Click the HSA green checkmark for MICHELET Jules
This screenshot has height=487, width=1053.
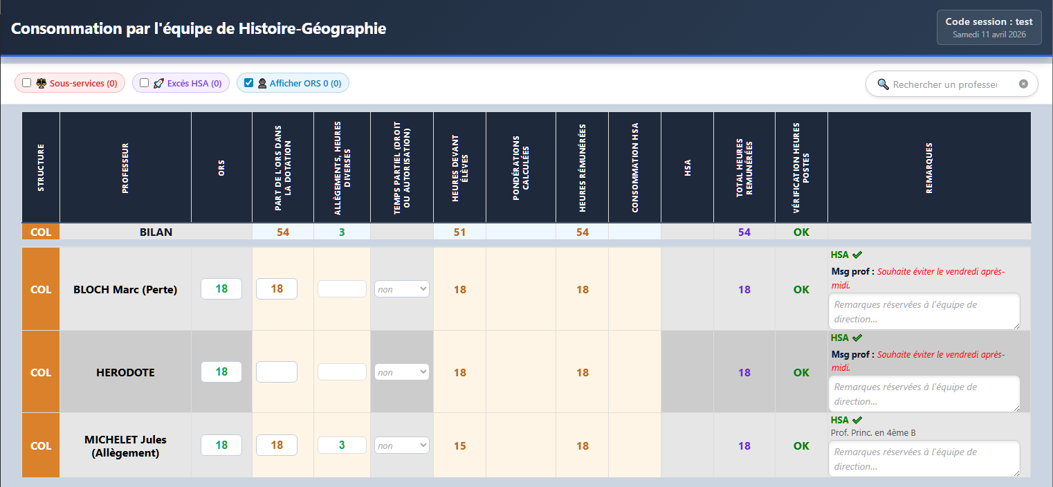tap(857, 420)
